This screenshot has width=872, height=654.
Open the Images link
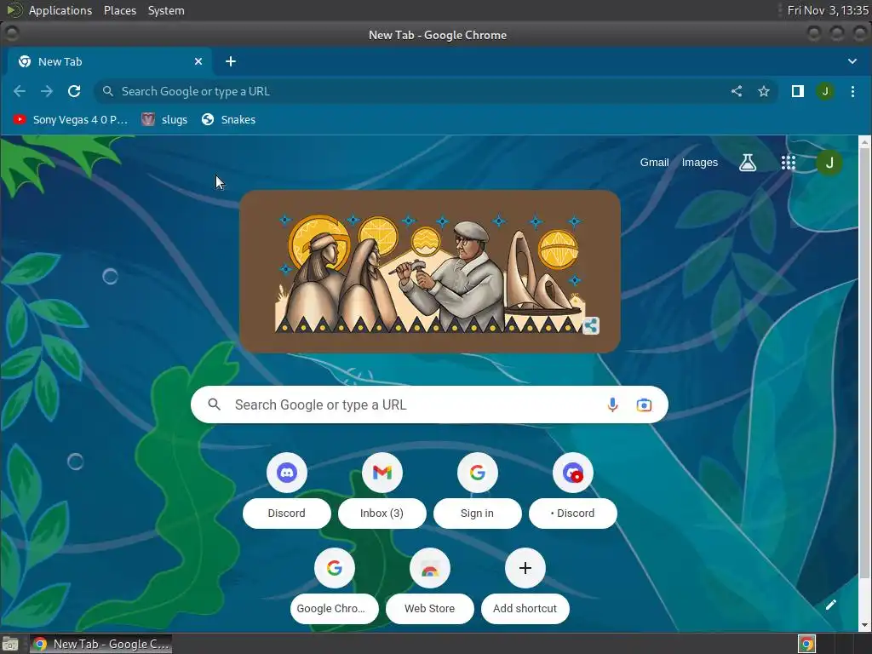tap(700, 163)
